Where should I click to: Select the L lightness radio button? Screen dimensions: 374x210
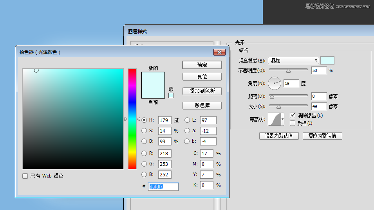(x=187, y=120)
